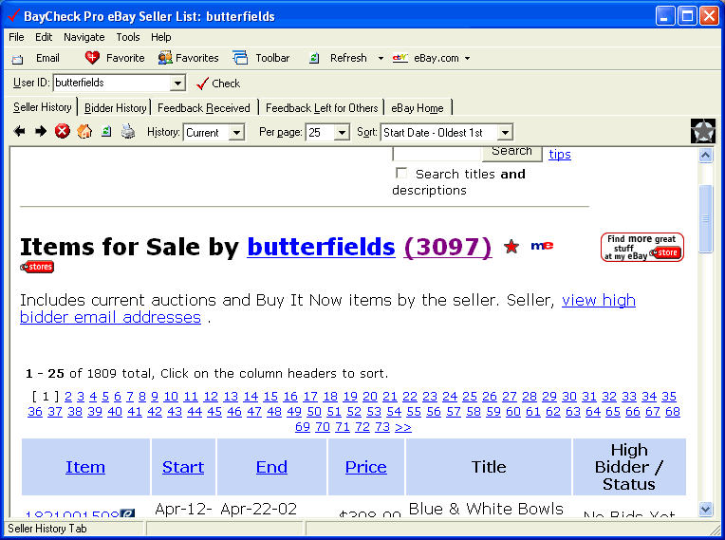Click the scrollbar down arrow

pyautogui.click(x=705, y=510)
